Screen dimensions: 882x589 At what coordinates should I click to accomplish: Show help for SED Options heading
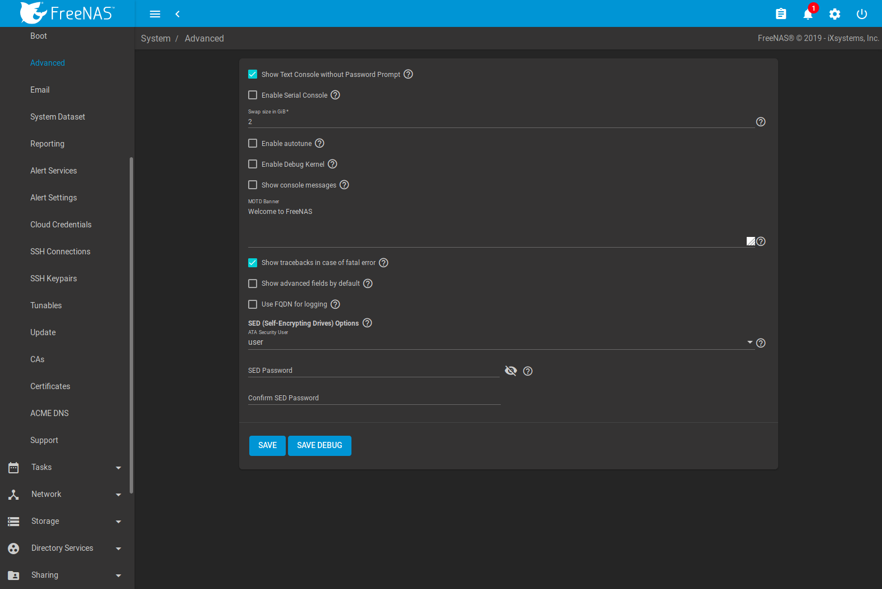coord(367,323)
